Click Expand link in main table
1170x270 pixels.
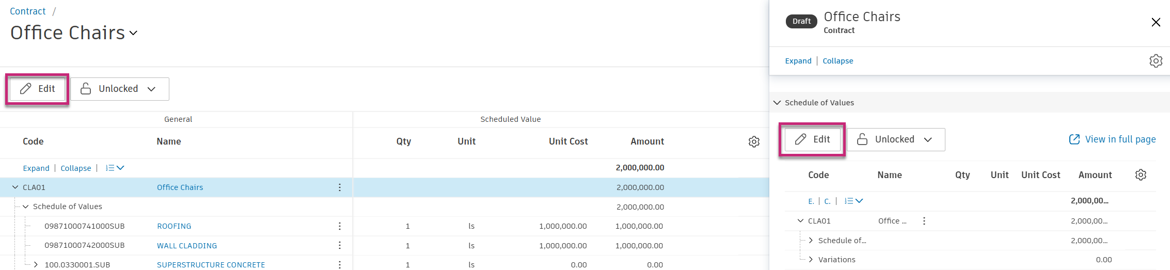coord(36,168)
